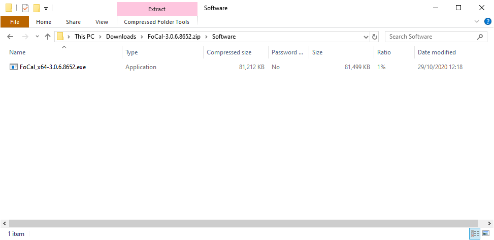
Task: Click the window folder icon in title bar
Action: [x=9, y=8]
